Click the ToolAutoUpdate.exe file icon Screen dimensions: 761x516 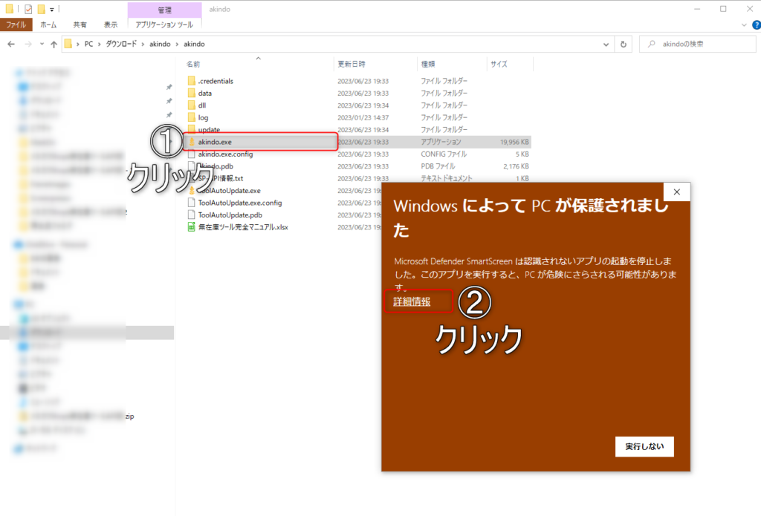click(x=191, y=191)
